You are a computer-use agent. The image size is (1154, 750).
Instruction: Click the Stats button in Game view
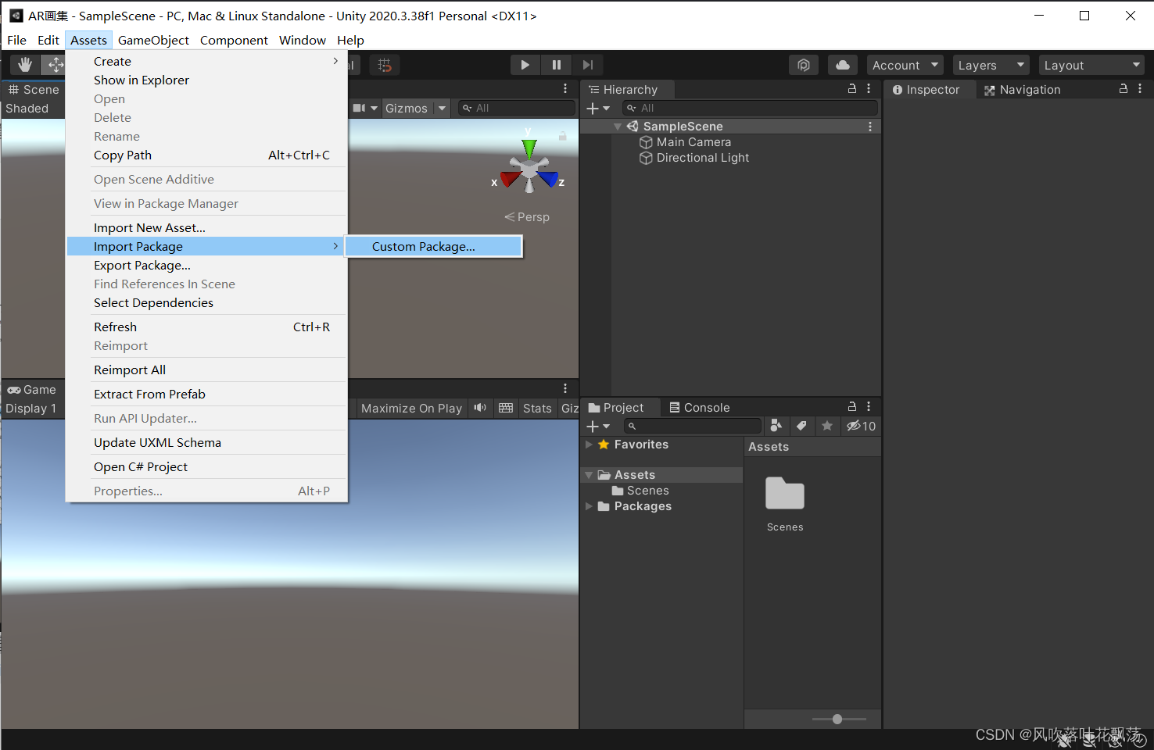pyautogui.click(x=537, y=408)
